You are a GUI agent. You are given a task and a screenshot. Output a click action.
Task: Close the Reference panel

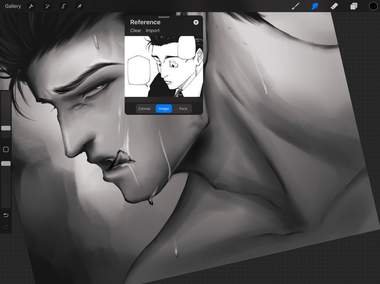[196, 22]
